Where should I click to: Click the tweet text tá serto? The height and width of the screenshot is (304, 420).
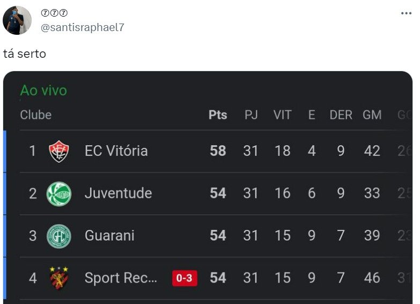click(25, 54)
